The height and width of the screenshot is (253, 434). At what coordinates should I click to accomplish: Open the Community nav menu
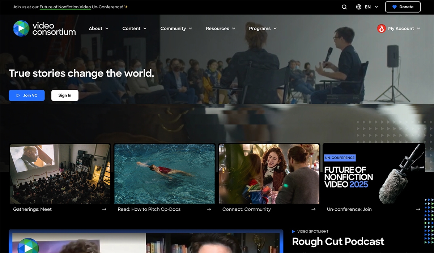(x=176, y=29)
